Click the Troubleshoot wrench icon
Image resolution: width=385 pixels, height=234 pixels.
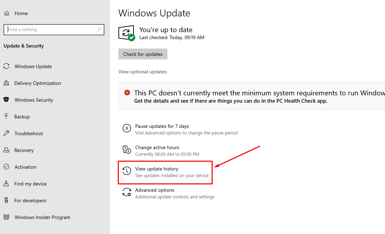6,133
